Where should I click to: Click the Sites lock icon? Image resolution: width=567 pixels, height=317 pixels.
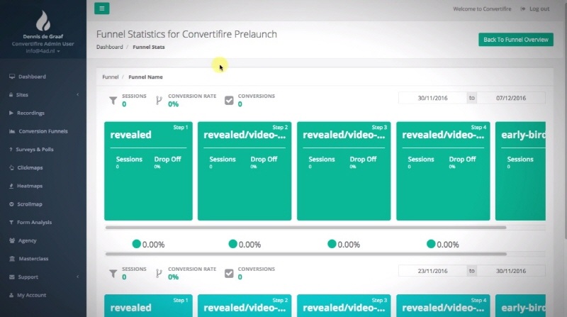point(11,95)
